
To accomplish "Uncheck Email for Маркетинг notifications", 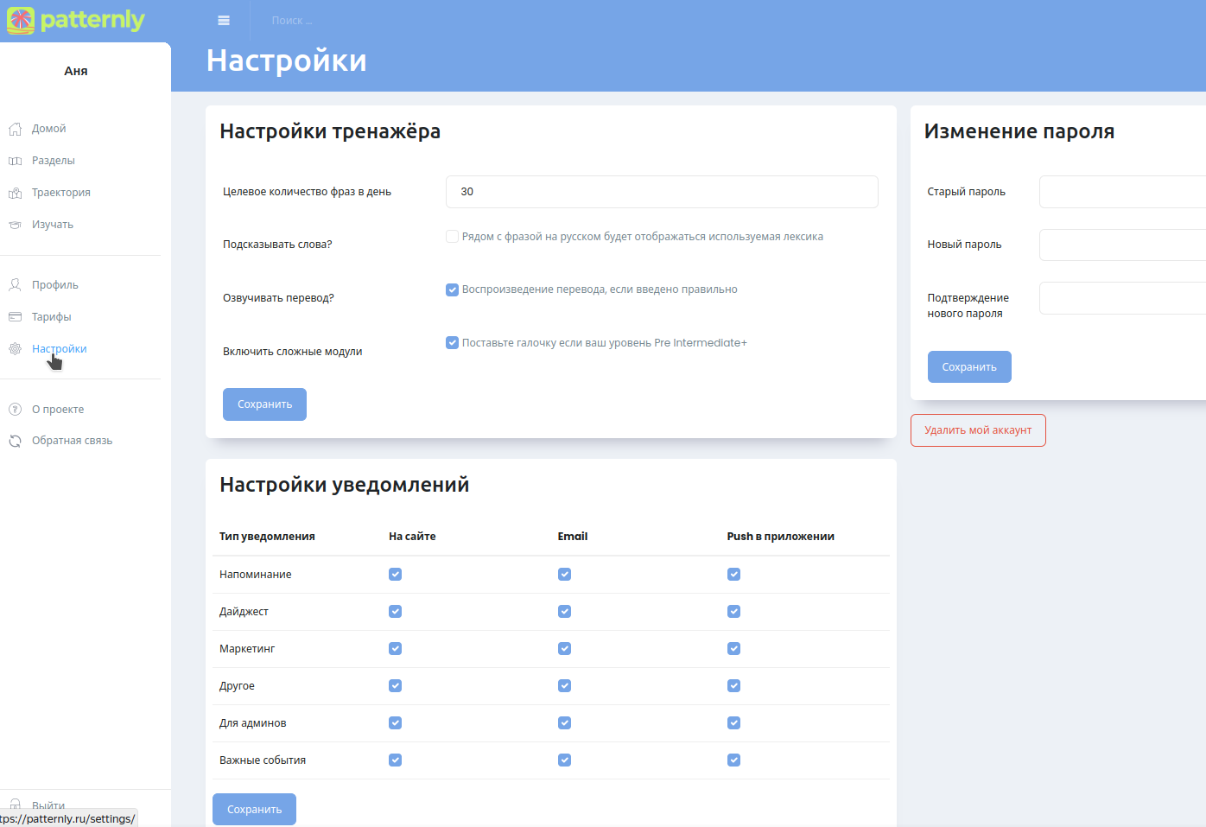I will click(x=564, y=649).
